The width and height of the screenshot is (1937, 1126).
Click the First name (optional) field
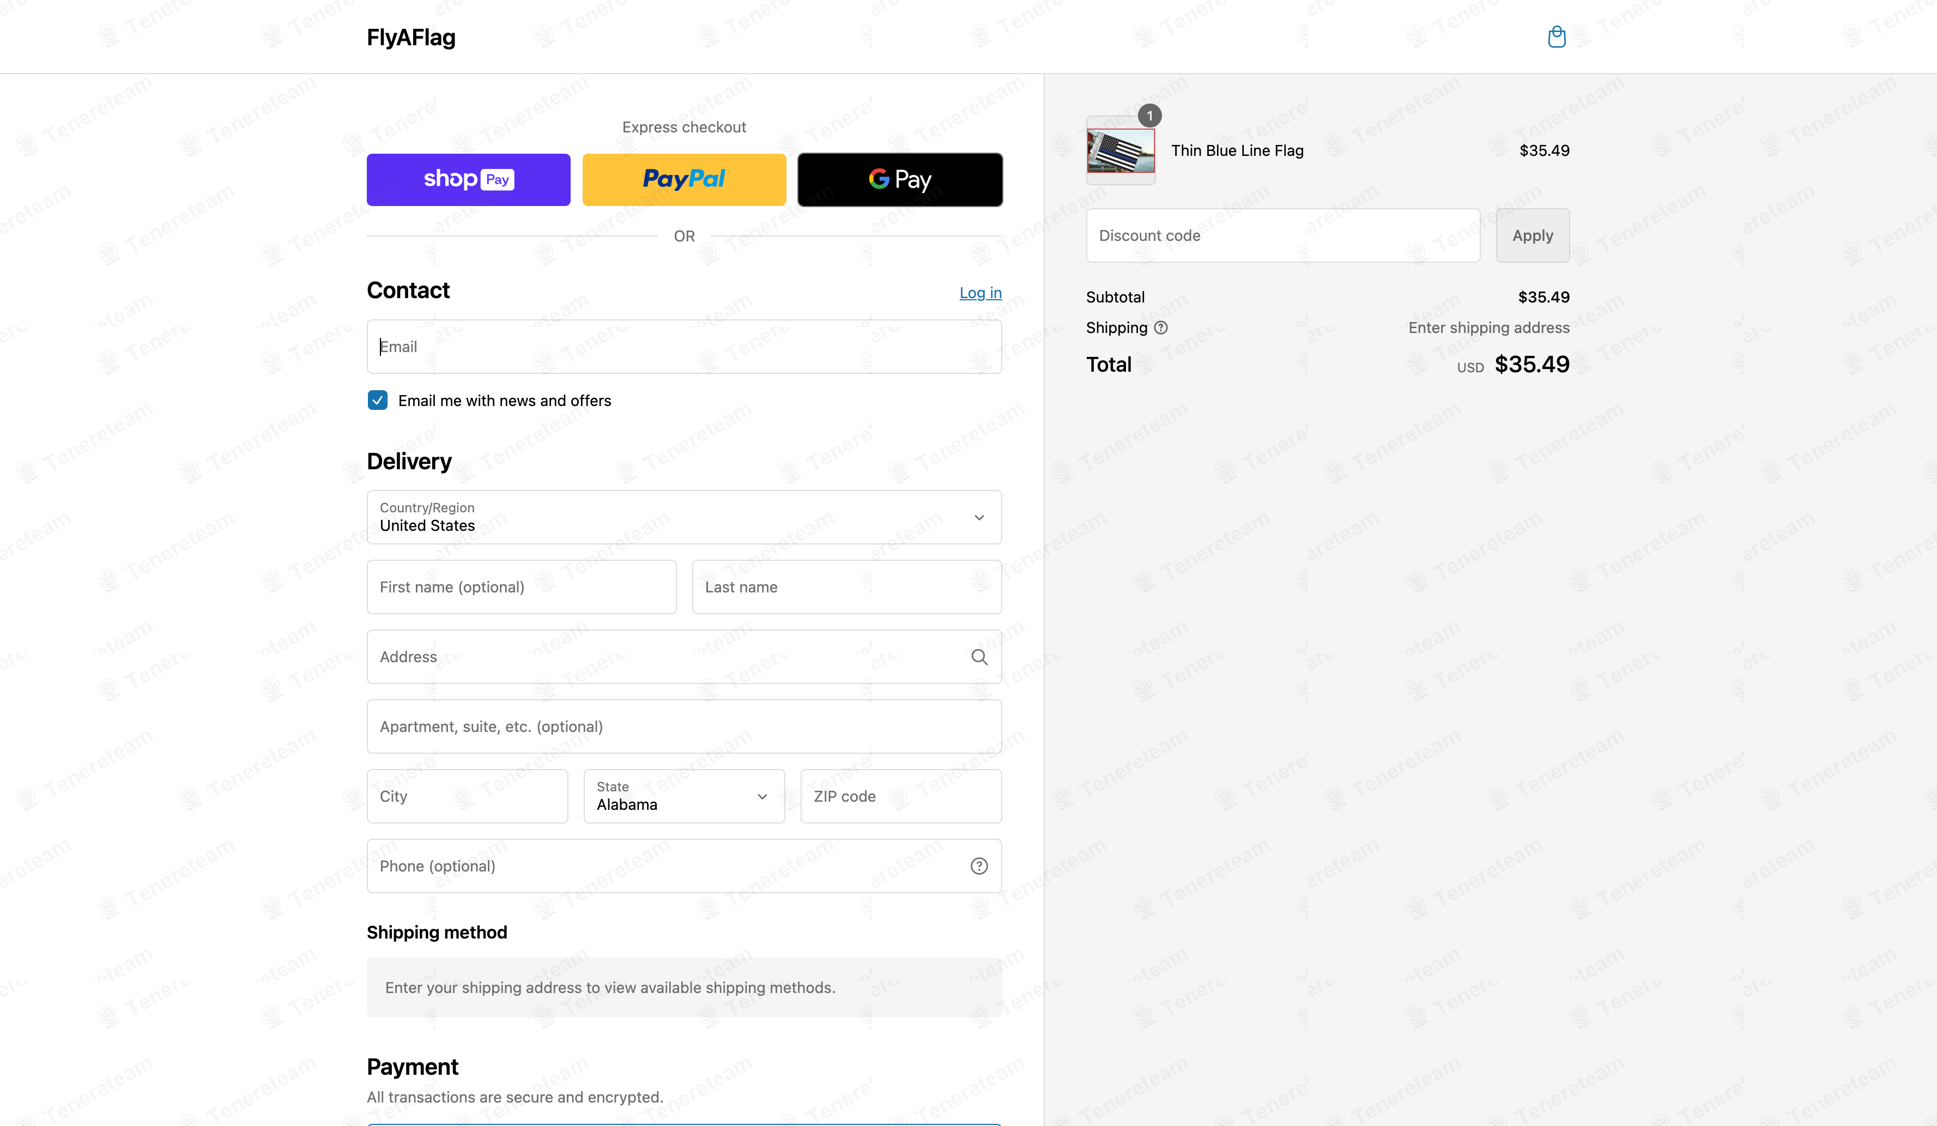[x=521, y=587]
